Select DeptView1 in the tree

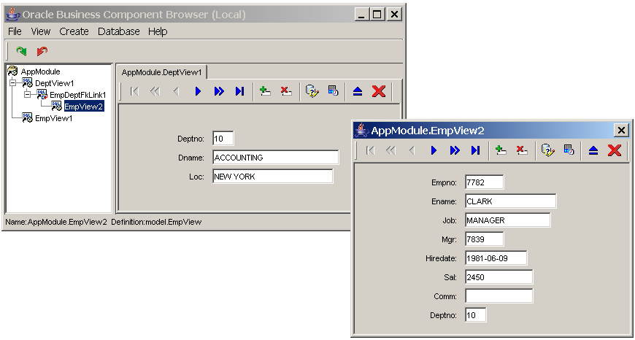coord(55,83)
